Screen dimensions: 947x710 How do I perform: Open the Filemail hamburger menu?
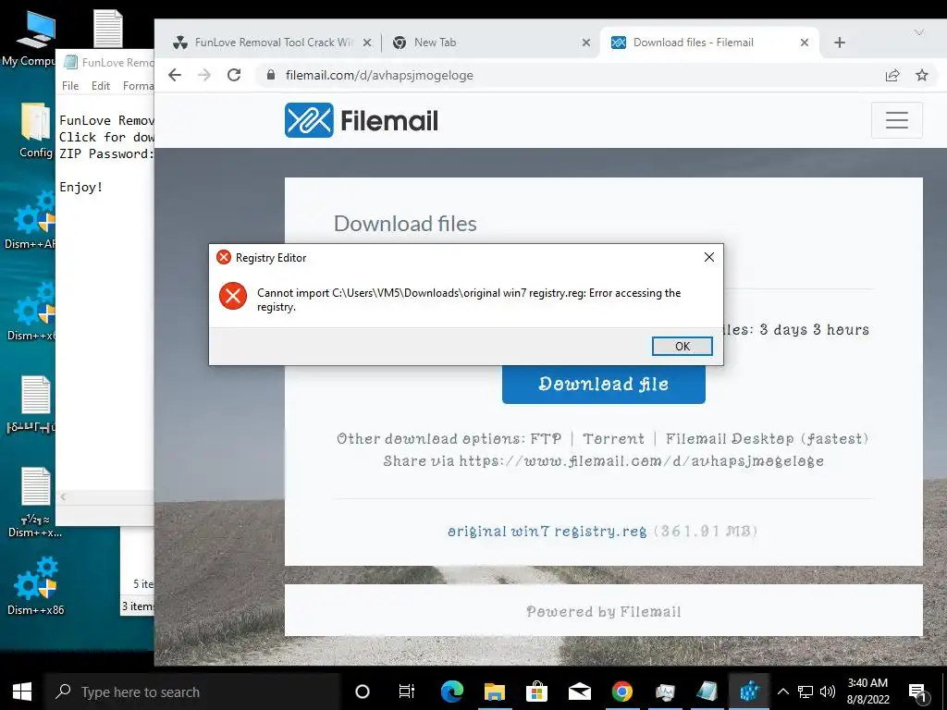pyautogui.click(x=897, y=120)
